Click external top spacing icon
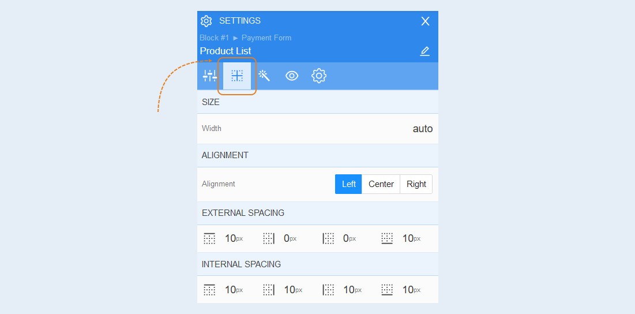The height and width of the screenshot is (314, 635). 209,238
